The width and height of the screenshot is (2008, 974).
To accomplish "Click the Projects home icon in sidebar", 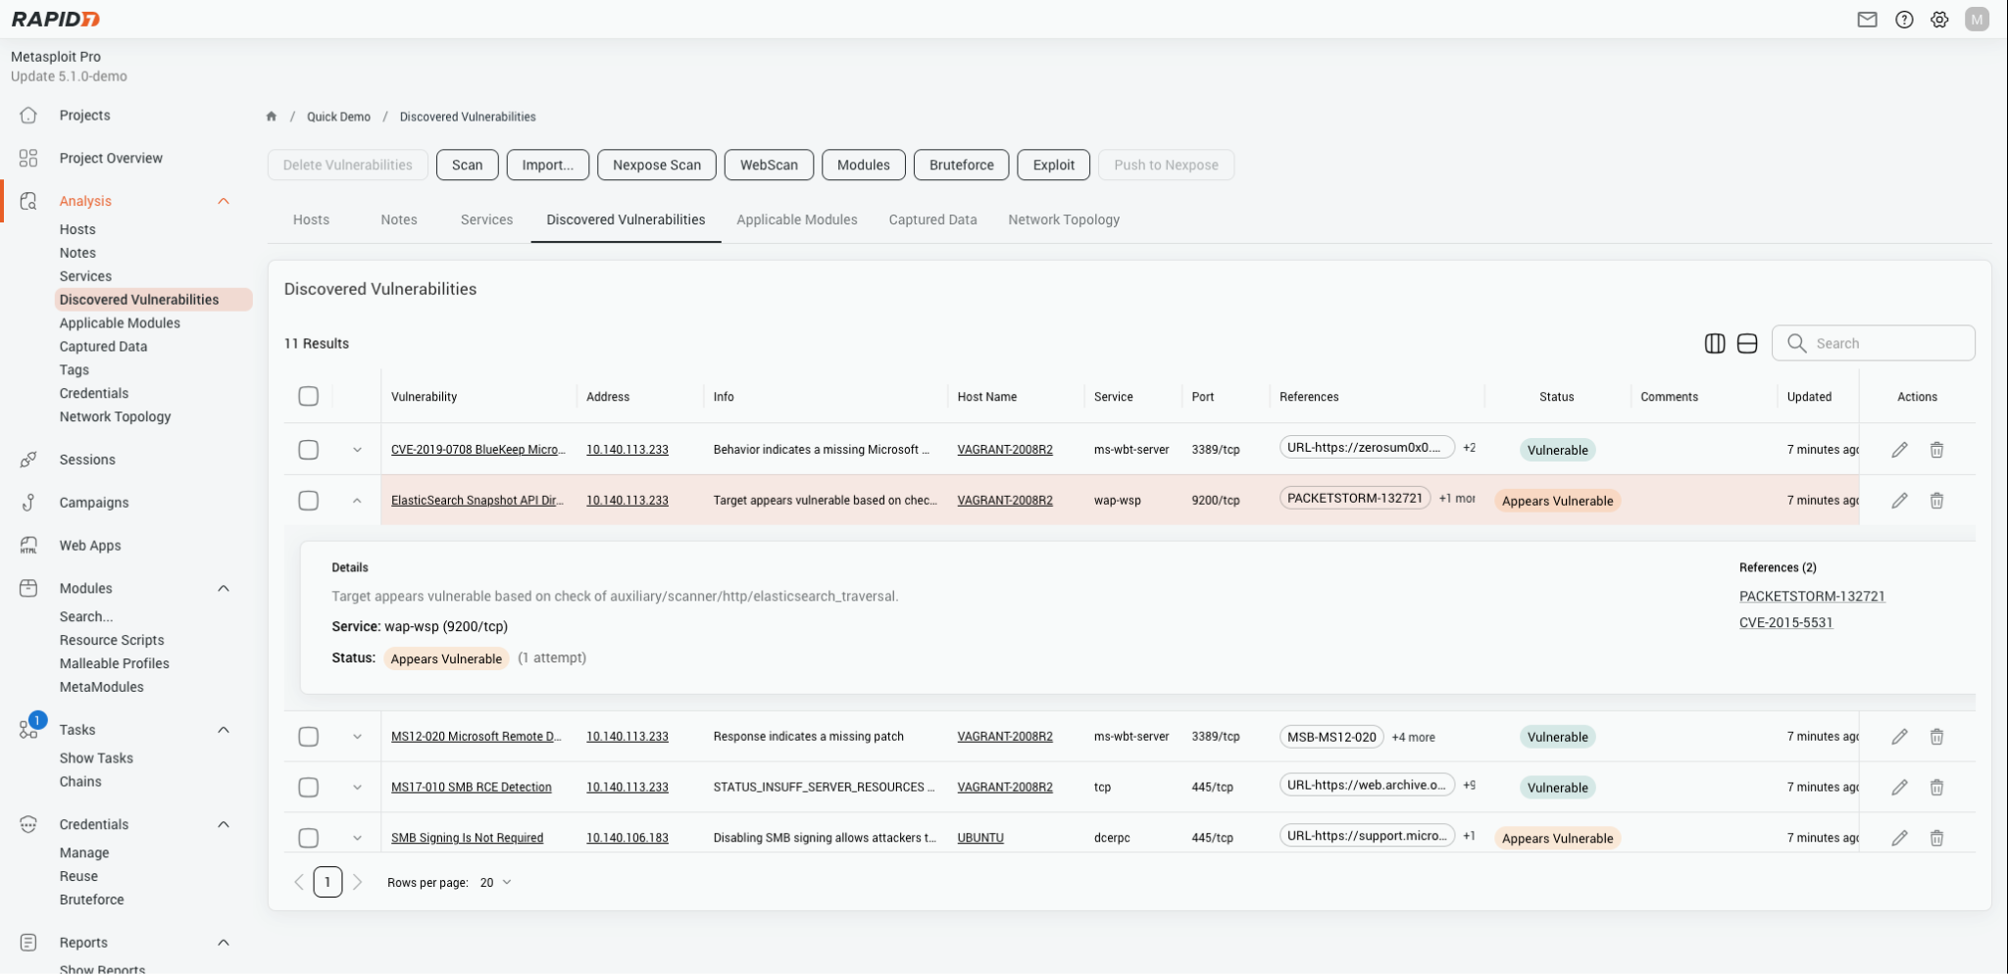I will point(28,116).
